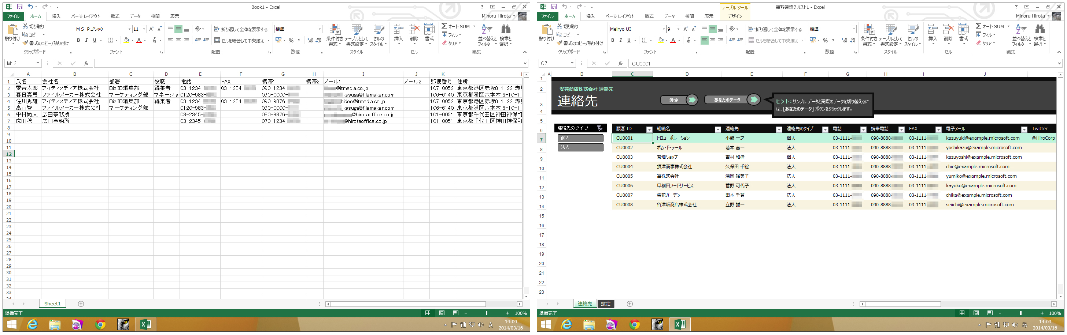This screenshot has height=335, width=1067.
Task: Click Increase Font Size in Book1 window
Action: coord(151,29)
